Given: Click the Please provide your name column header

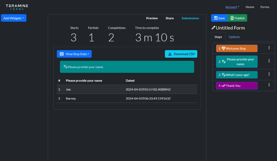Looking at the screenshot, I should click(84, 80).
